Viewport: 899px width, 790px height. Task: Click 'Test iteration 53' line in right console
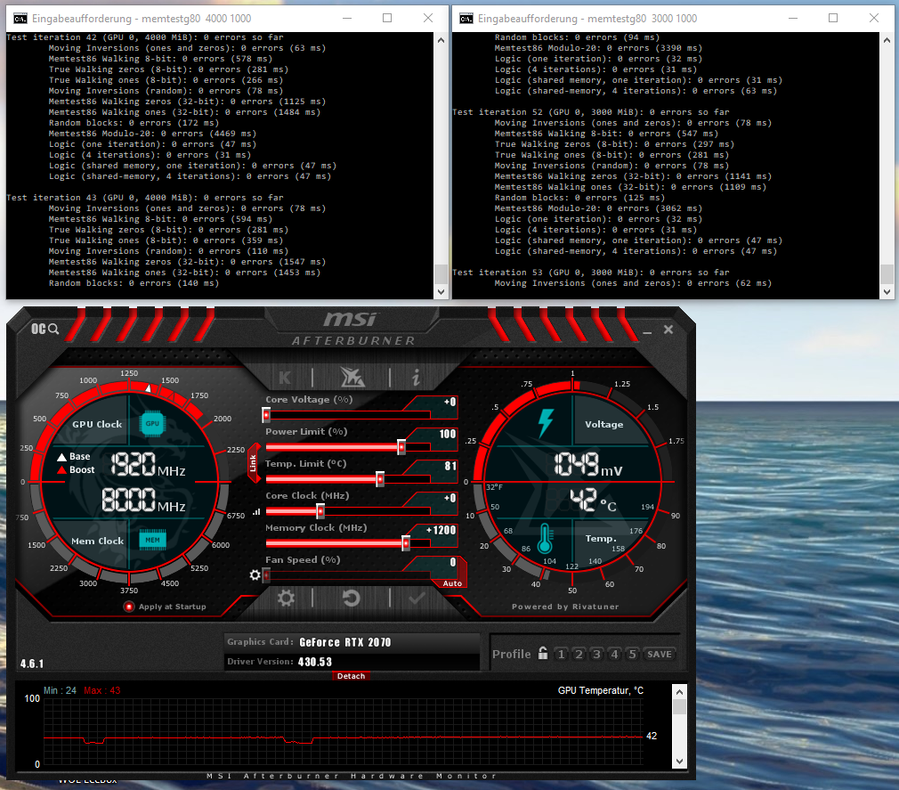coord(590,272)
